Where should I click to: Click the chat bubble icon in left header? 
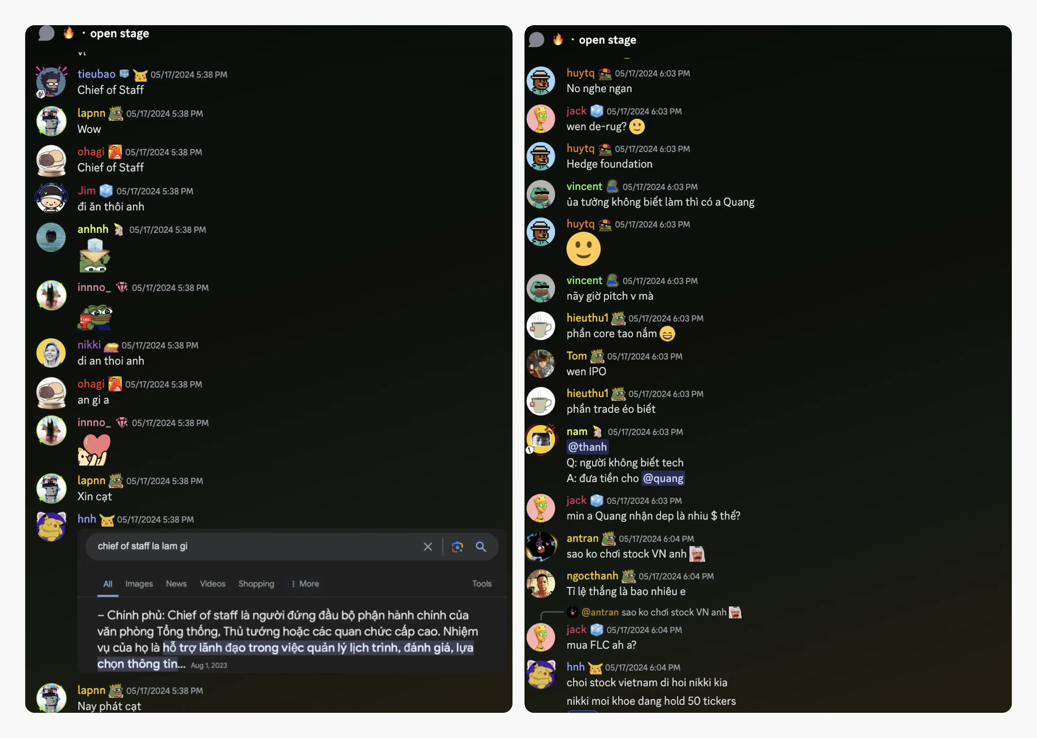point(46,33)
